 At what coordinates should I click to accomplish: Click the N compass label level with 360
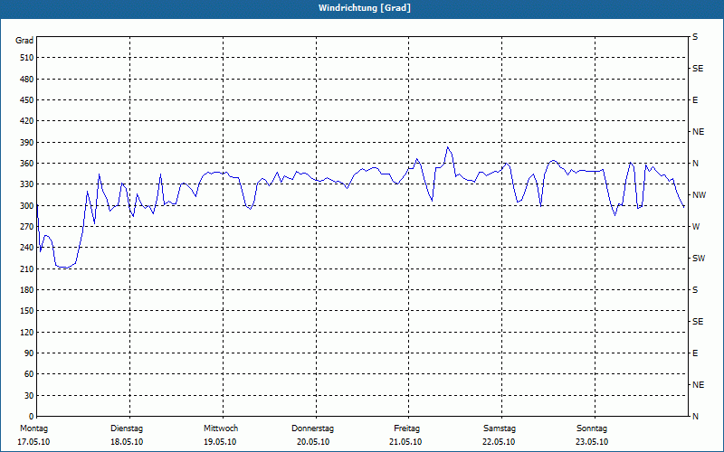[695, 164]
